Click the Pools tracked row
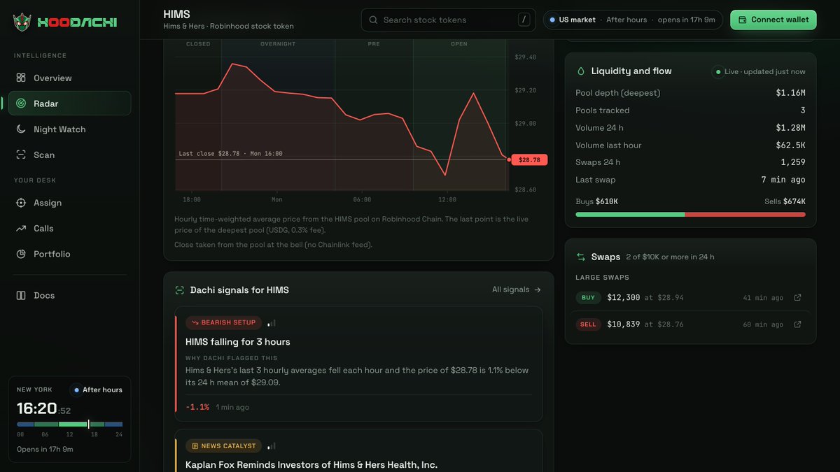The height and width of the screenshot is (472, 840). pyautogui.click(x=690, y=110)
